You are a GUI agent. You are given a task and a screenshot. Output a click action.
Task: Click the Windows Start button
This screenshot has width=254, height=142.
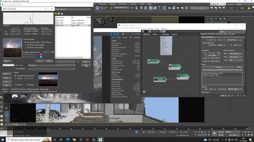(x=2, y=140)
